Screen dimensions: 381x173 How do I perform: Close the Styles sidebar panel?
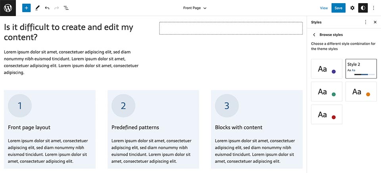375,23
